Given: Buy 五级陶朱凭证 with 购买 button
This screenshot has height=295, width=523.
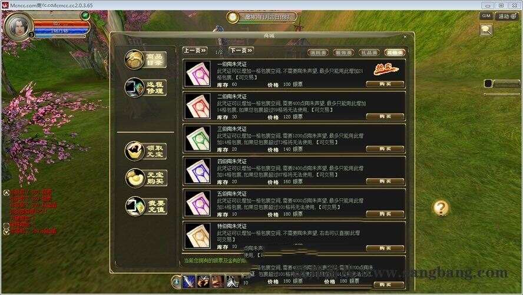Looking at the screenshot, I should pyautogui.click(x=385, y=214).
